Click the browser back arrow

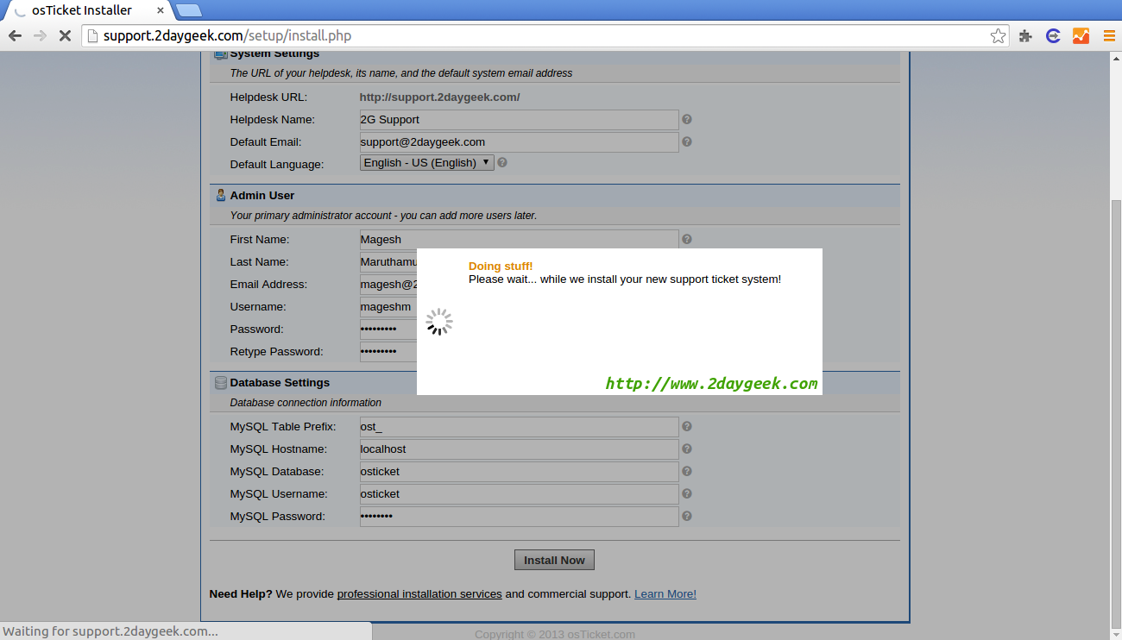15,36
